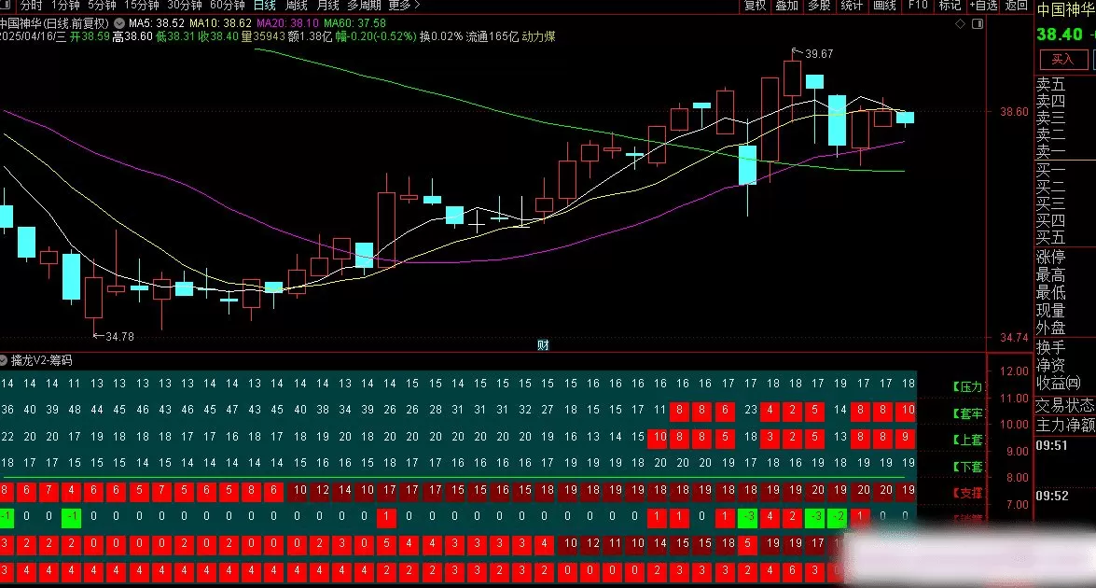Add stock via +自选 button
Viewport: 1096px width, 588px height.
[x=982, y=6]
